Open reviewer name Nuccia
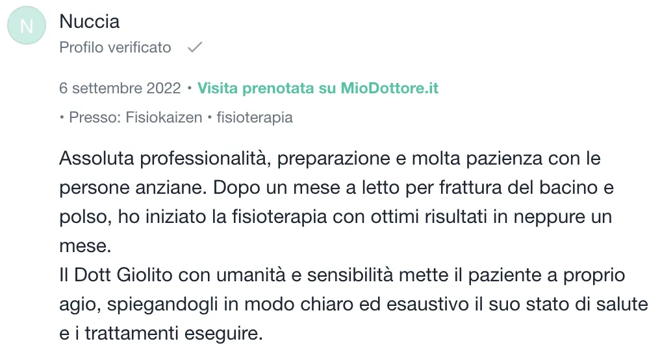 pos(89,21)
